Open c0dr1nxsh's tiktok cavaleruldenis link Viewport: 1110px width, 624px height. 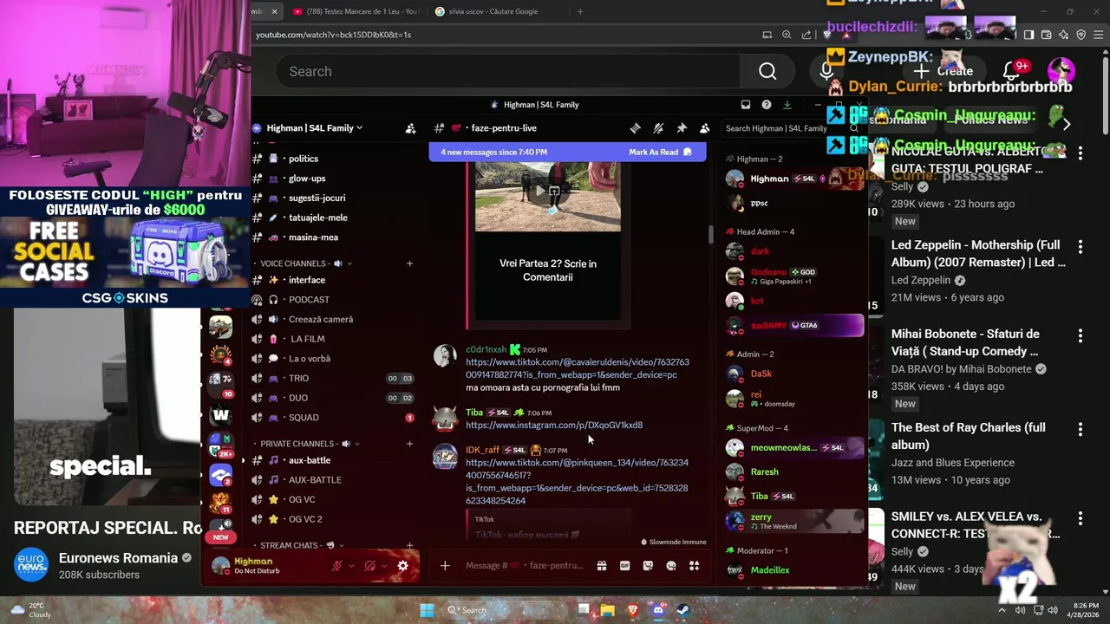577,368
